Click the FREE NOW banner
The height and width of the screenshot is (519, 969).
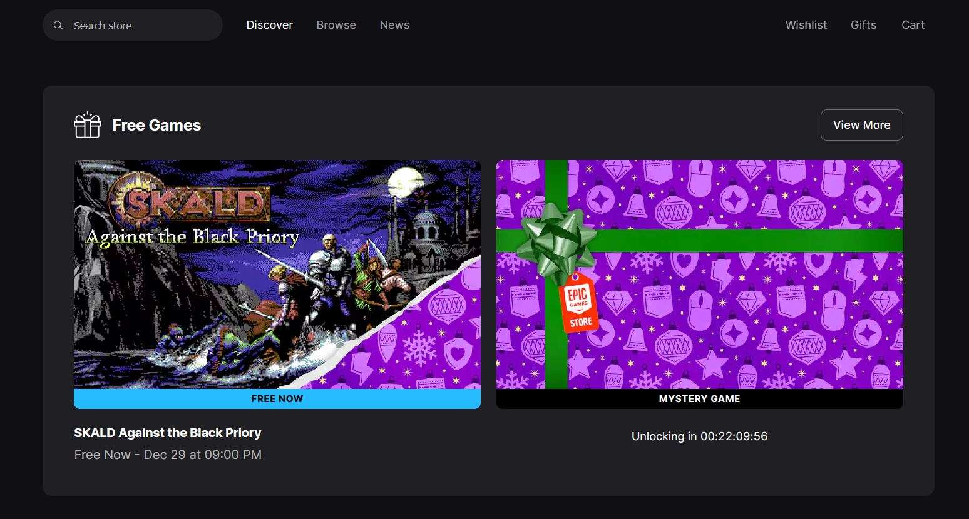(x=277, y=399)
